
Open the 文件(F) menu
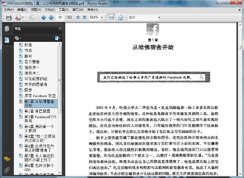9,10
